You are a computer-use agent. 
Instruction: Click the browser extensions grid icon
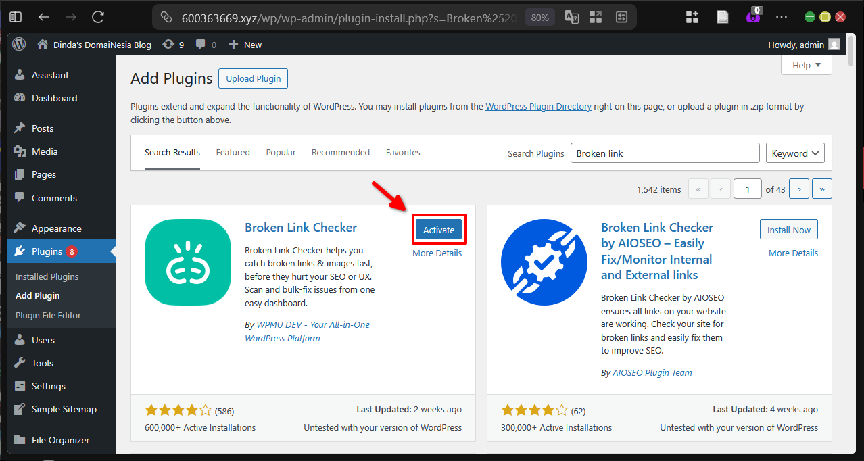[x=692, y=16]
